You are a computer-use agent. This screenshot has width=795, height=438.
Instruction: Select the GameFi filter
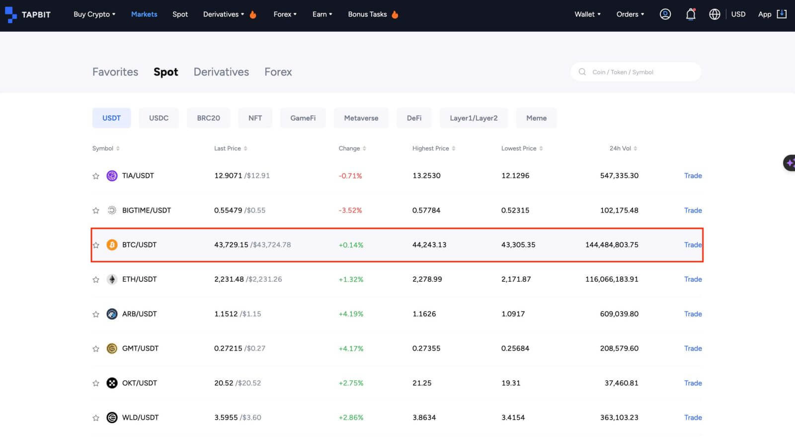pos(303,118)
